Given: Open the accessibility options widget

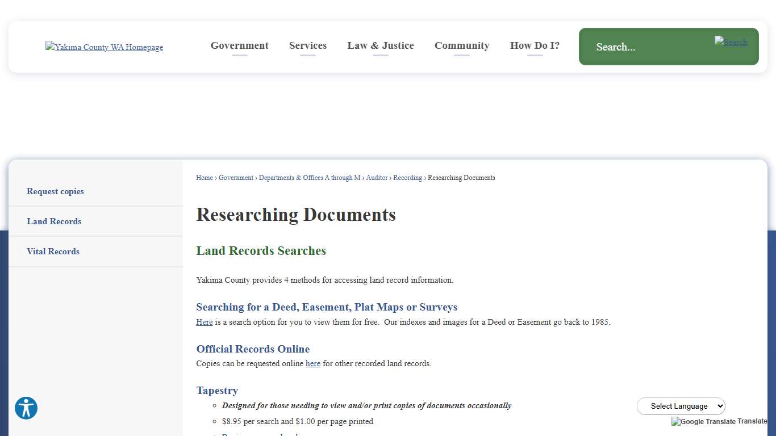Looking at the screenshot, I should click(x=26, y=408).
